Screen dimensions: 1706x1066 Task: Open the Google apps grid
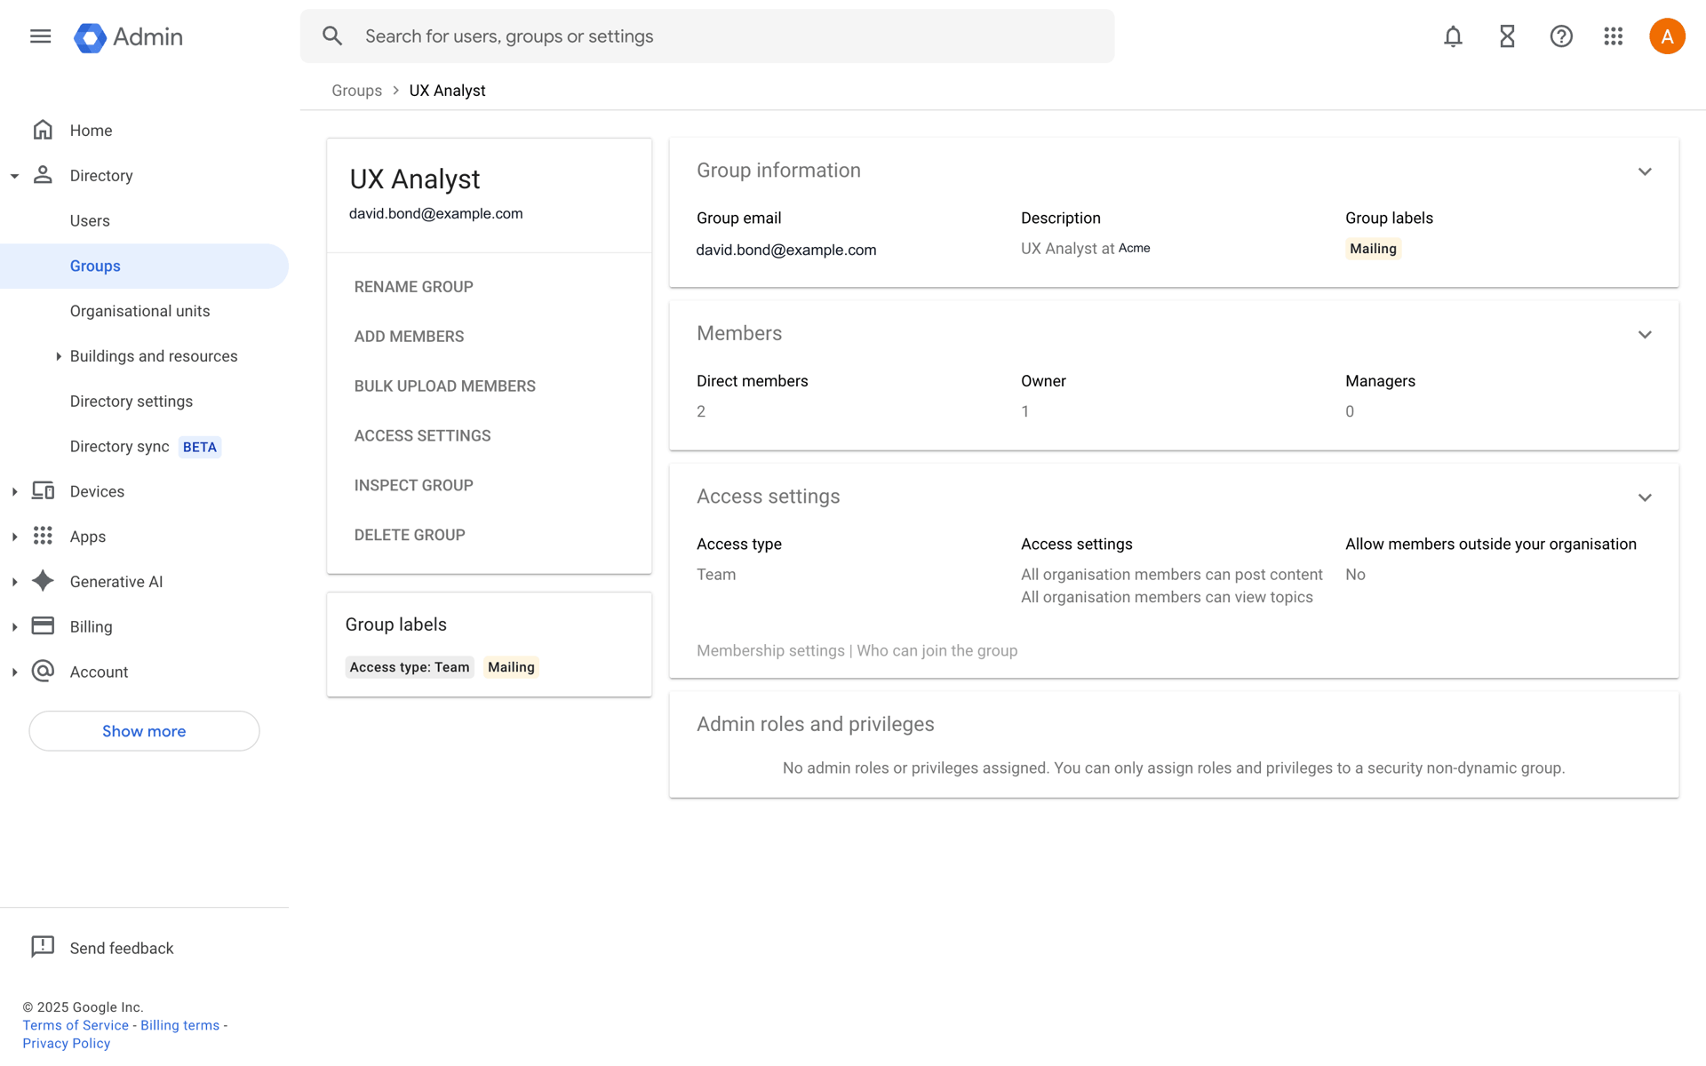[1614, 36]
